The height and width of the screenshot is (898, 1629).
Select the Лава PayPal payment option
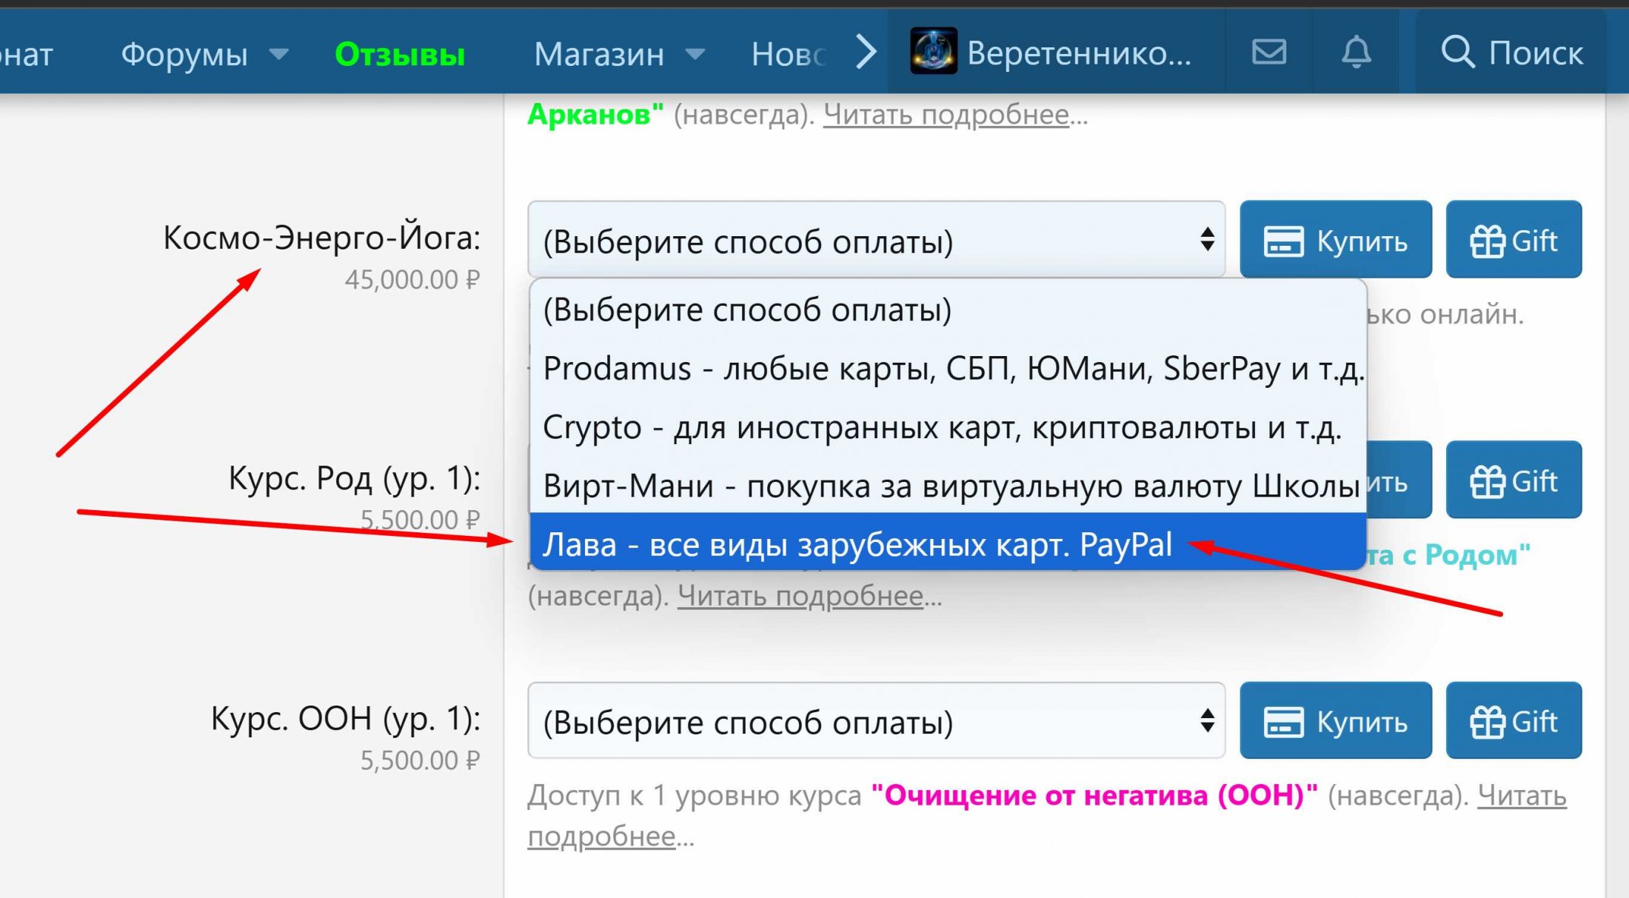click(852, 544)
